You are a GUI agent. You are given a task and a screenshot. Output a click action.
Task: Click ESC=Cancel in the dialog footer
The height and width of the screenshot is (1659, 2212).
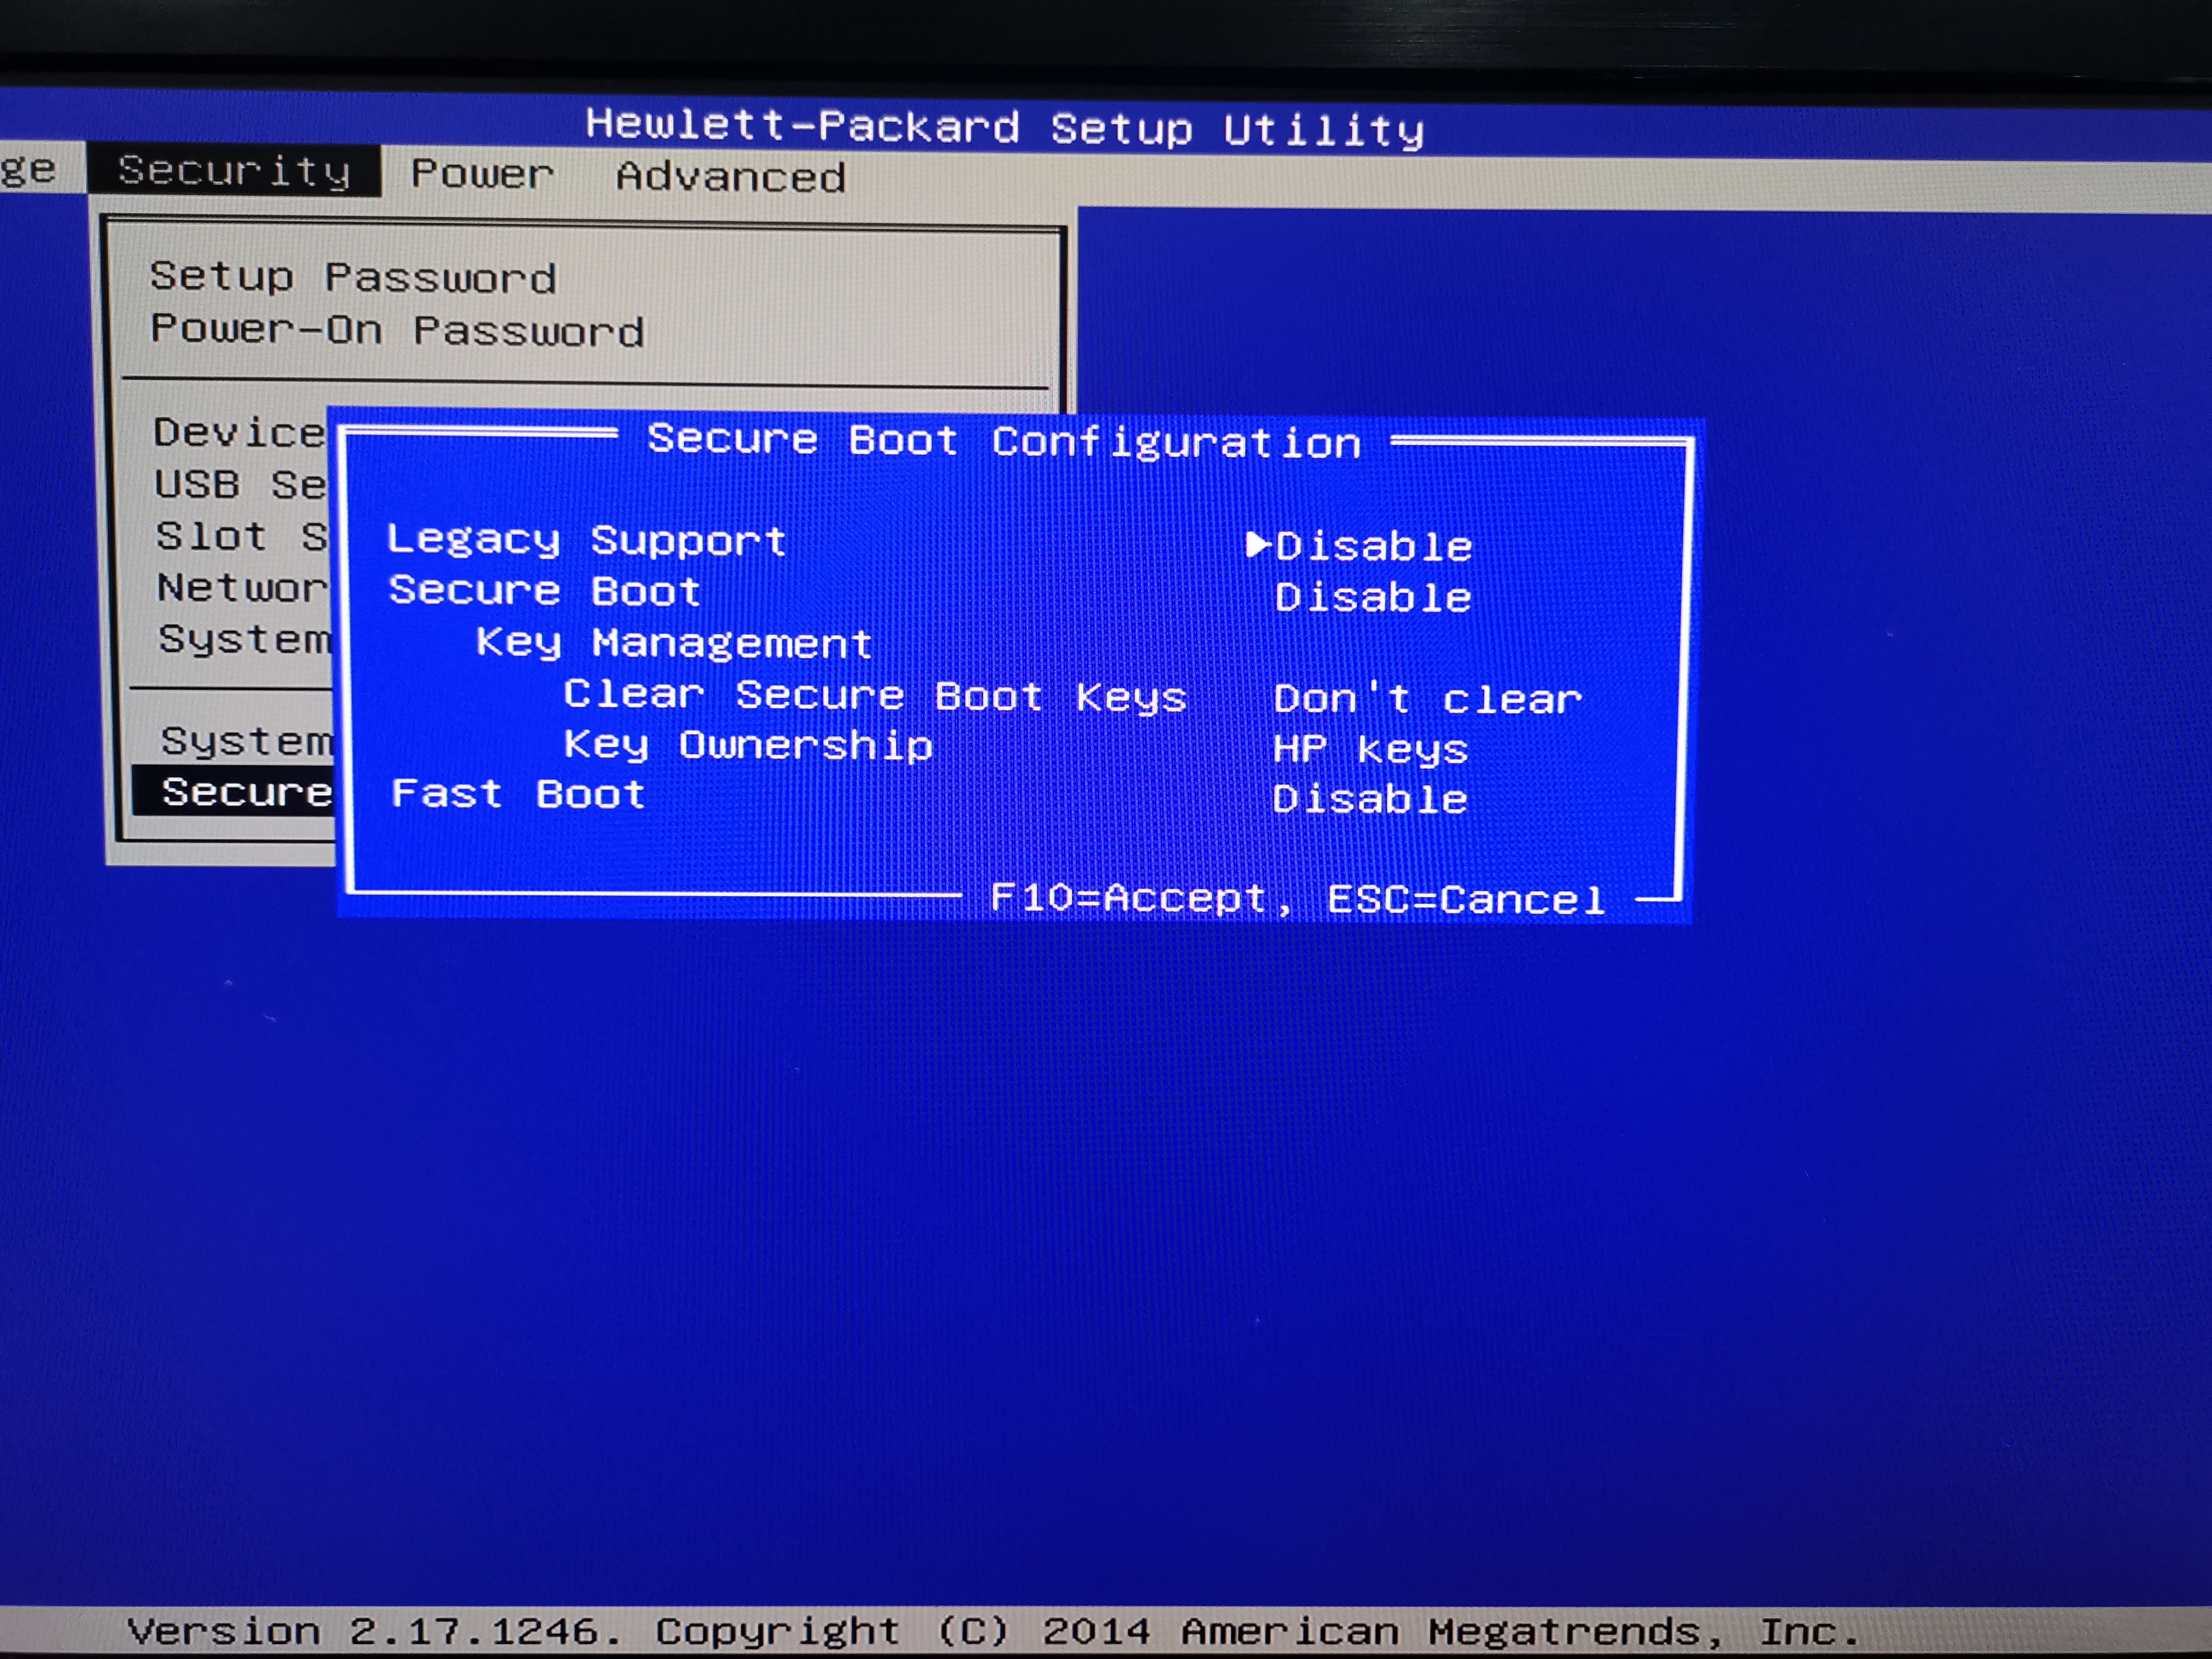(1466, 900)
